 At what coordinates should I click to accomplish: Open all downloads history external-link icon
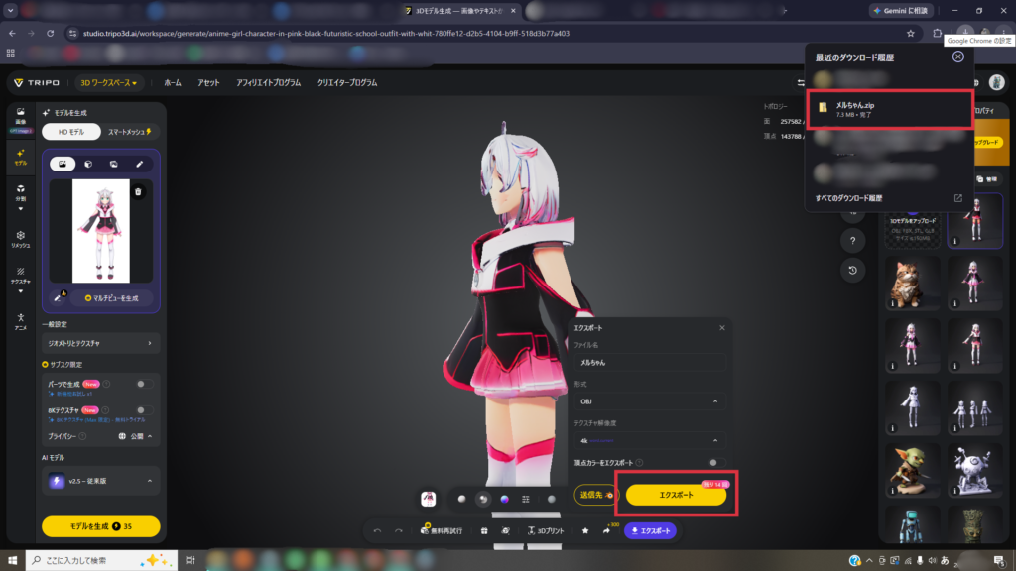click(958, 198)
